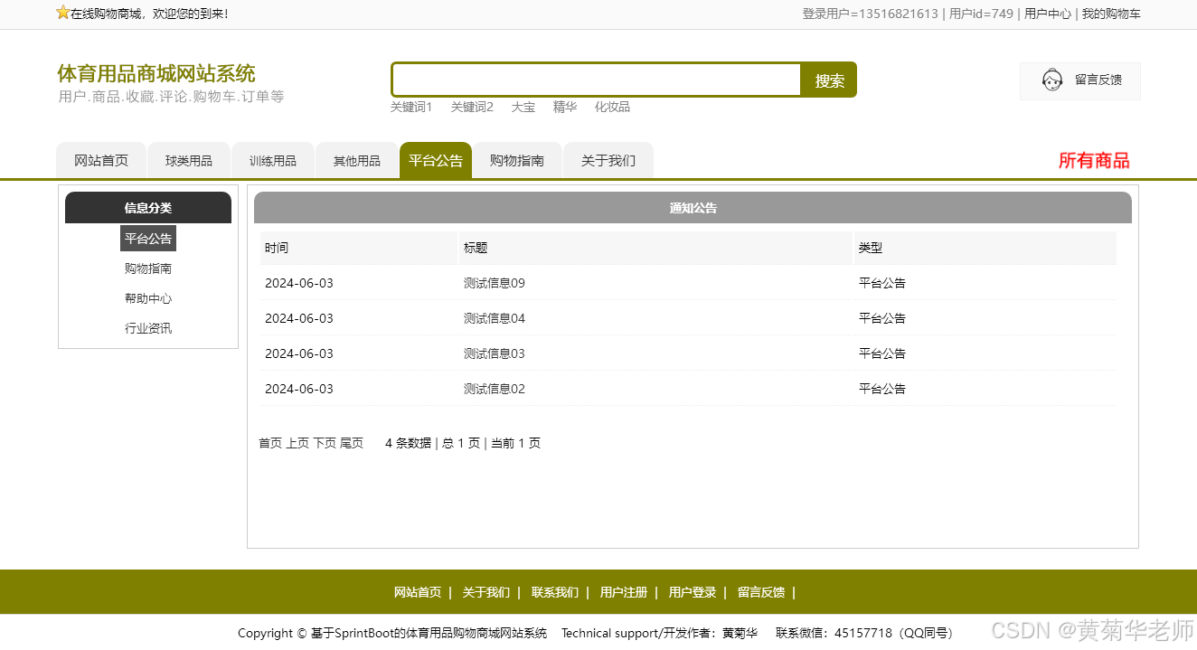Click the footer 网站首页 link
Image resolution: width=1197 pixels, height=650 pixels.
pyautogui.click(x=418, y=593)
